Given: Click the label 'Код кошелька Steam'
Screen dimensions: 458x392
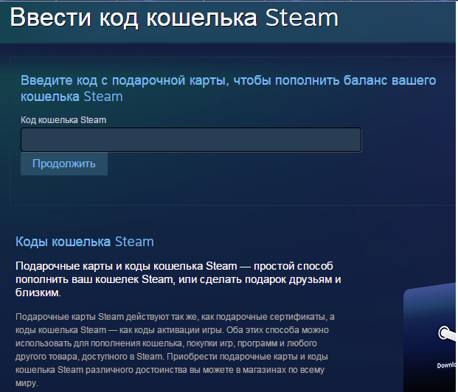Looking at the screenshot, I should pos(63,120).
